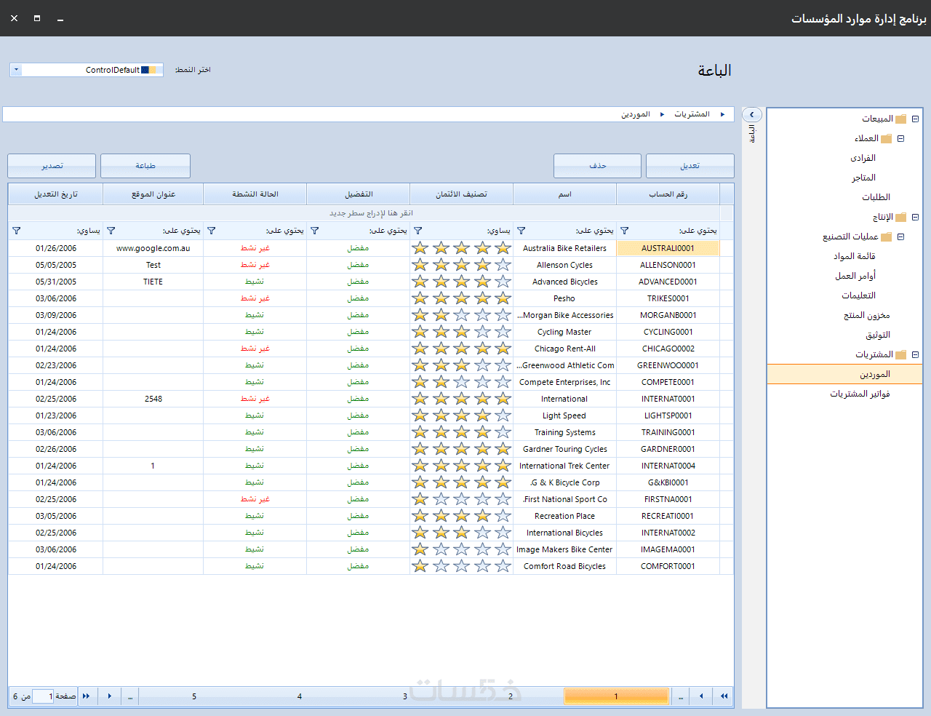Open the filter icon for عنوان الموقع column
931x716 pixels.
coord(111,231)
